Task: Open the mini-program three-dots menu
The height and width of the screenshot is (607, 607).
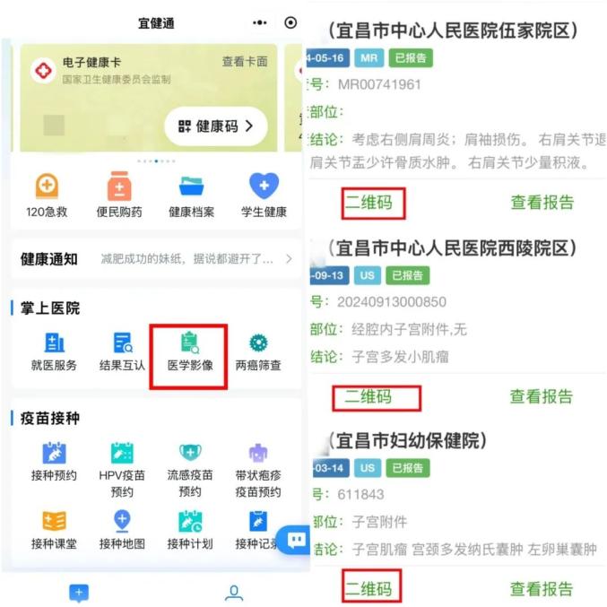Action: 259,22
